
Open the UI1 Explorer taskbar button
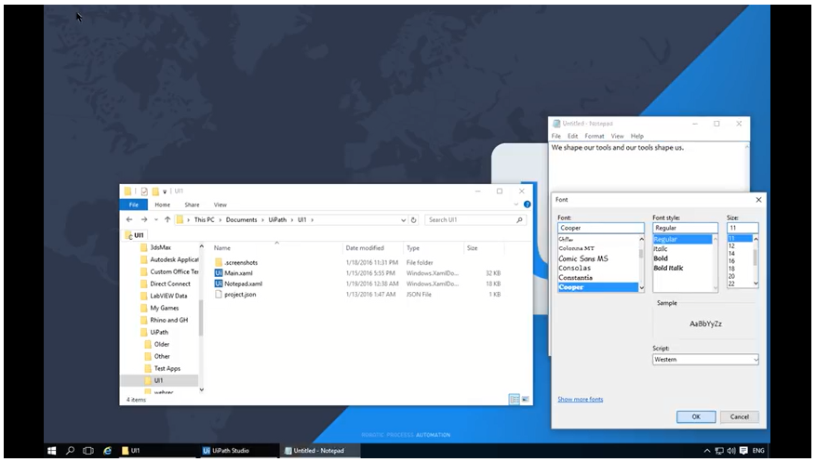click(x=156, y=451)
